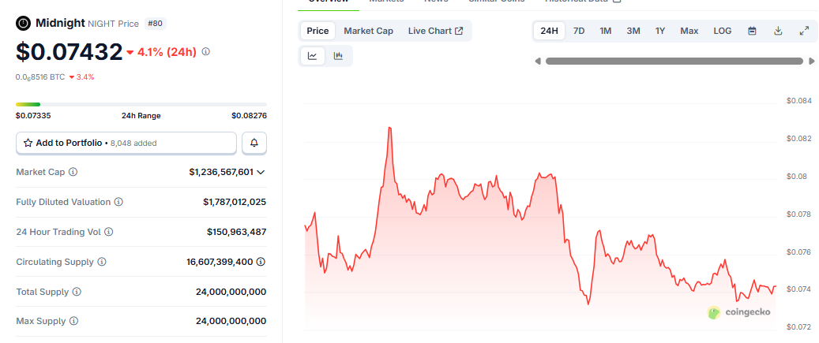Click info icon next to Max Supply
This screenshot has width=819, height=343.
[x=74, y=321]
